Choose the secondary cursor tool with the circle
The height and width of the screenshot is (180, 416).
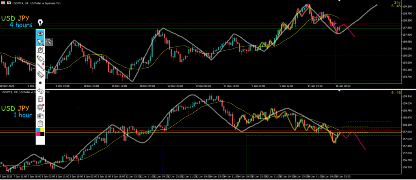point(49,42)
